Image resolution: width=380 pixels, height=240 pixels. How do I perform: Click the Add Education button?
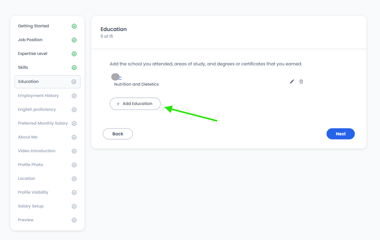(135, 104)
